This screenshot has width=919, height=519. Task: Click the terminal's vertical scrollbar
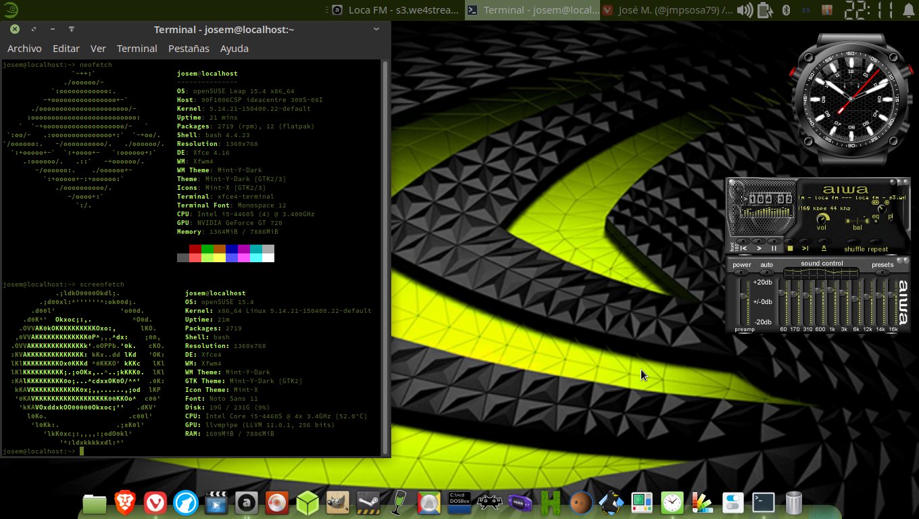(385, 257)
